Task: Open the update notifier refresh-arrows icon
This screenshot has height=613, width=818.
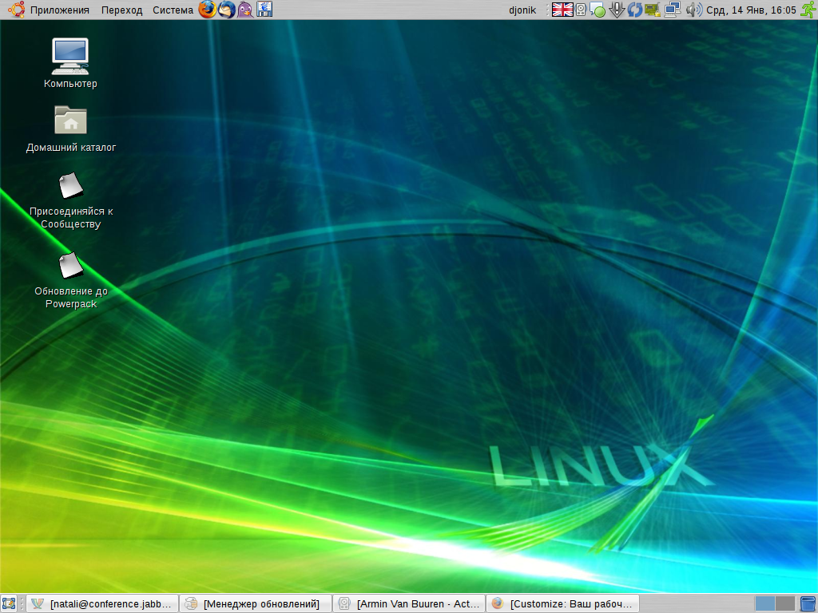Action: (634, 10)
